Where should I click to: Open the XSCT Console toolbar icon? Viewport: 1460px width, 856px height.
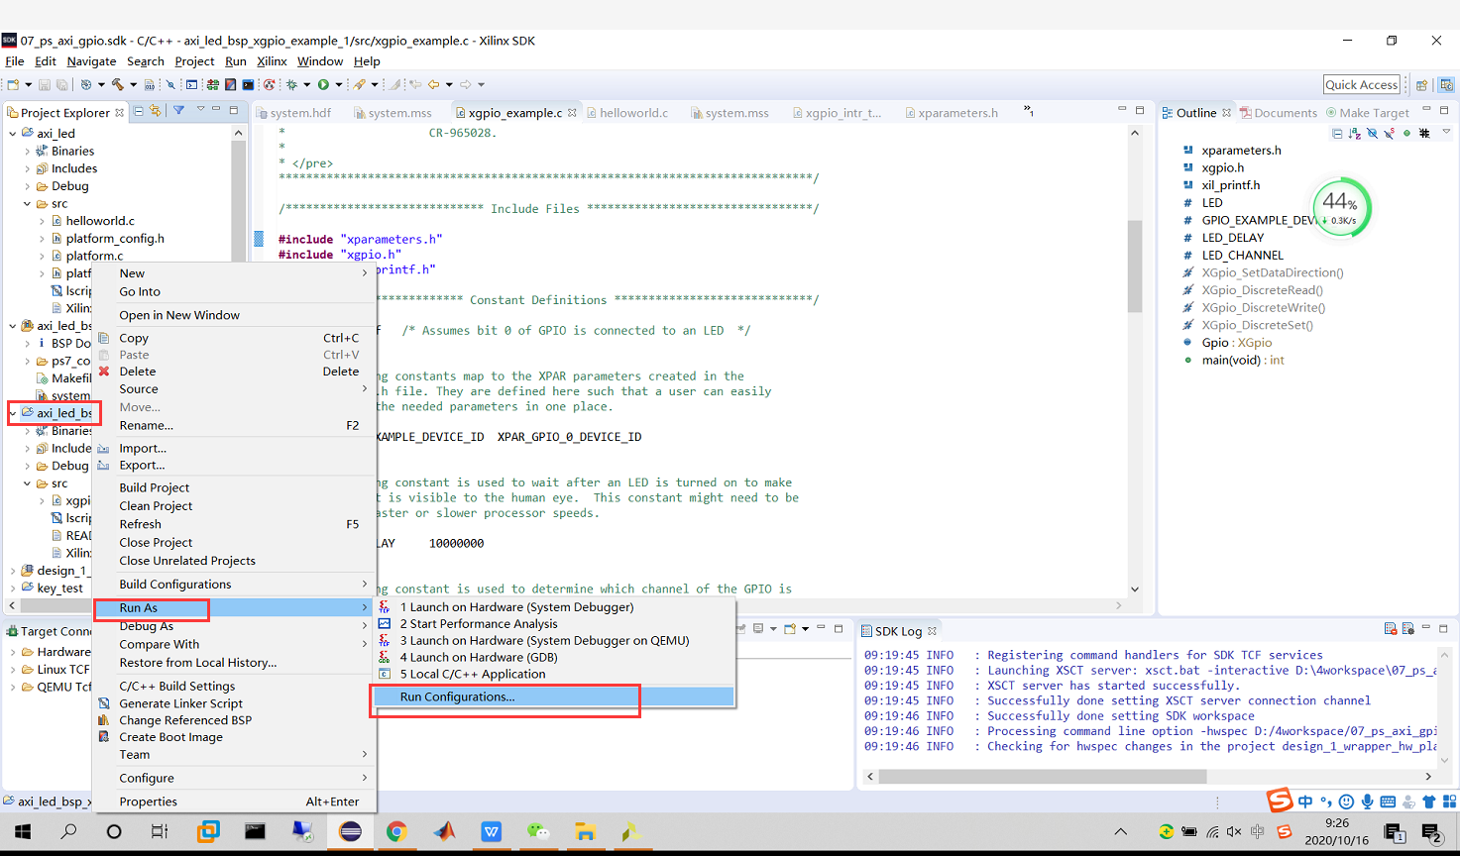click(x=248, y=84)
